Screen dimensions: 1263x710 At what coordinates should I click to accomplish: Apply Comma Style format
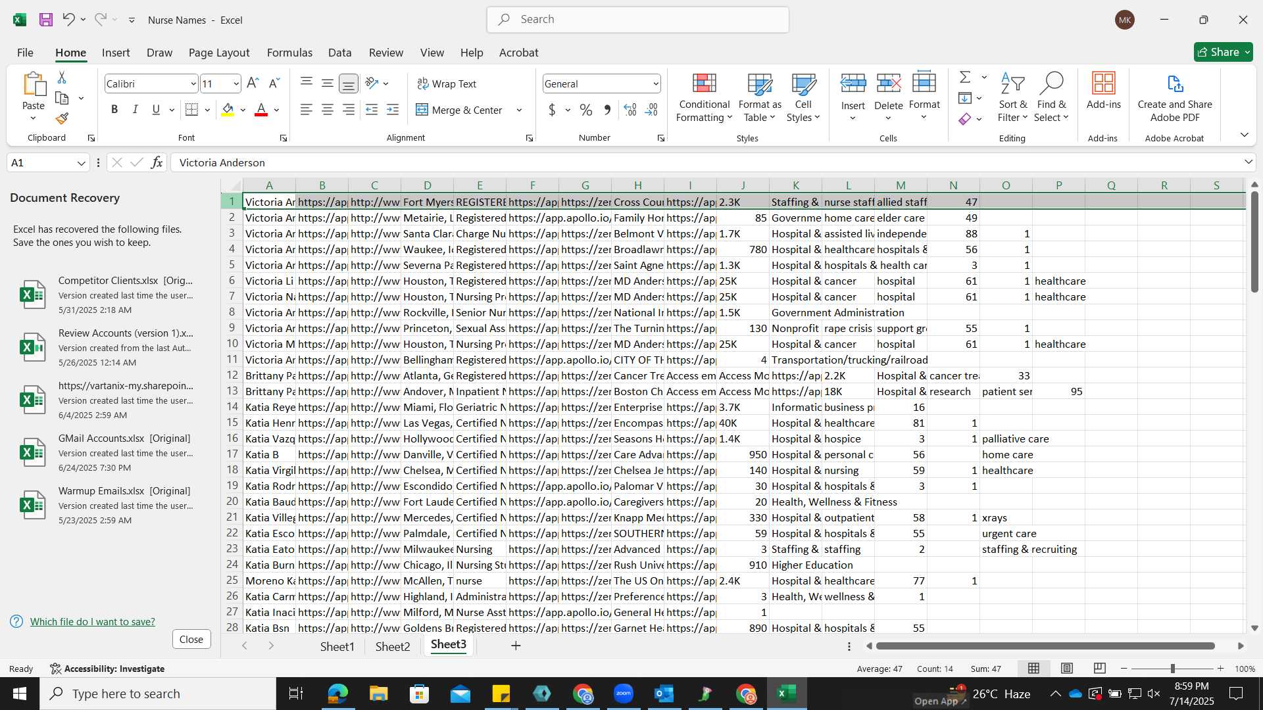(x=607, y=110)
